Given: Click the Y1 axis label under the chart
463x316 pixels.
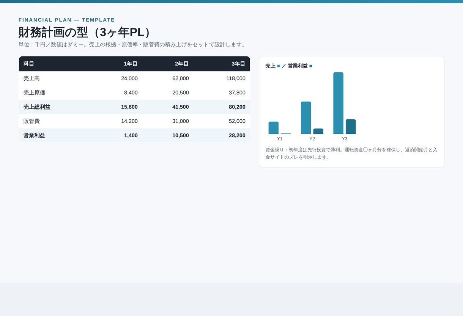Looking at the screenshot, I should 280,139.
